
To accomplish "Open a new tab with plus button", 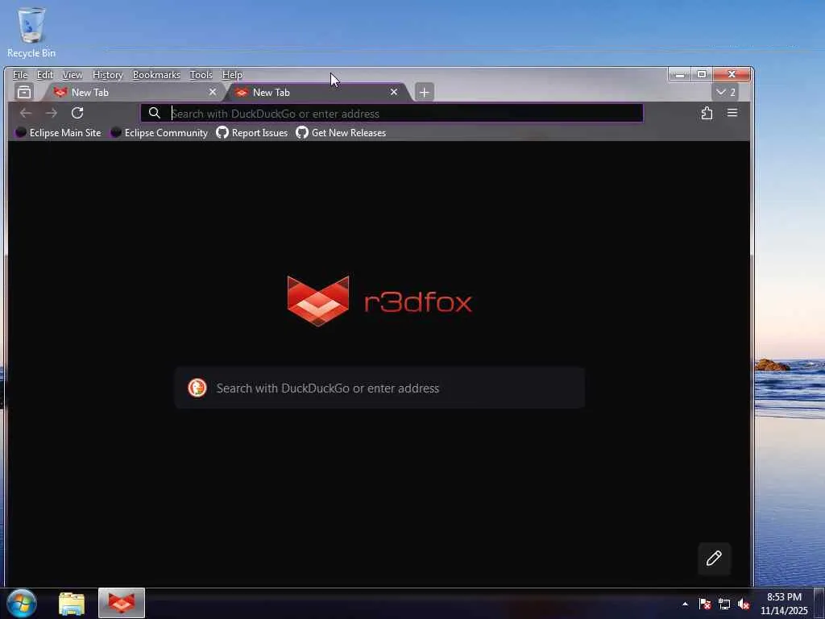I will pos(424,92).
